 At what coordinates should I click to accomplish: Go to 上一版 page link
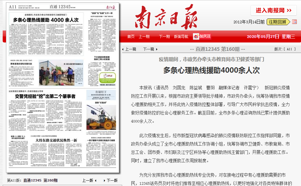(x=88, y=180)
